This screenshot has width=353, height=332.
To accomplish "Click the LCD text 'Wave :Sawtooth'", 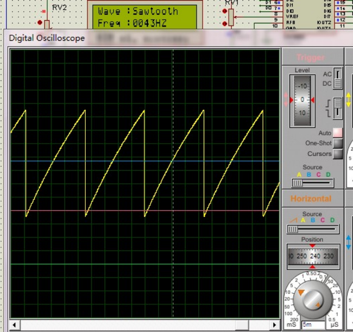I will (138, 11).
